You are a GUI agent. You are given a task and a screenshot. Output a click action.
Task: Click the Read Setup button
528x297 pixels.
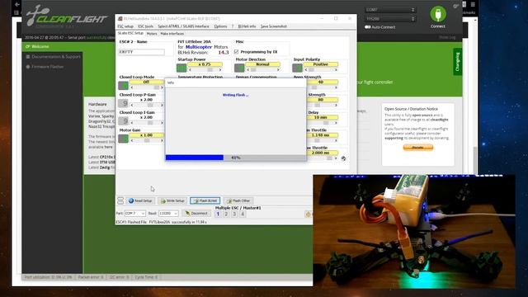click(x=140, y=200)
